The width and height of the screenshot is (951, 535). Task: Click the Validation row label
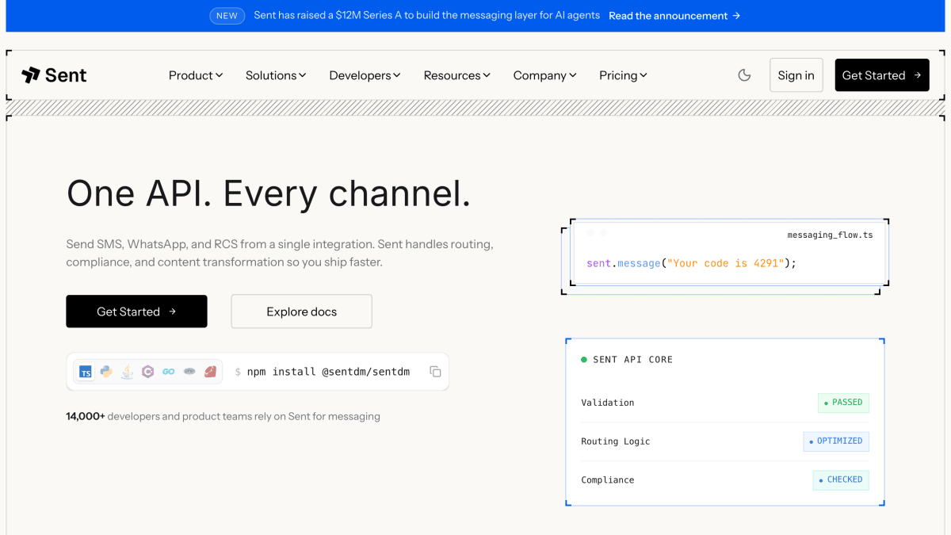(x=608, y=403)
